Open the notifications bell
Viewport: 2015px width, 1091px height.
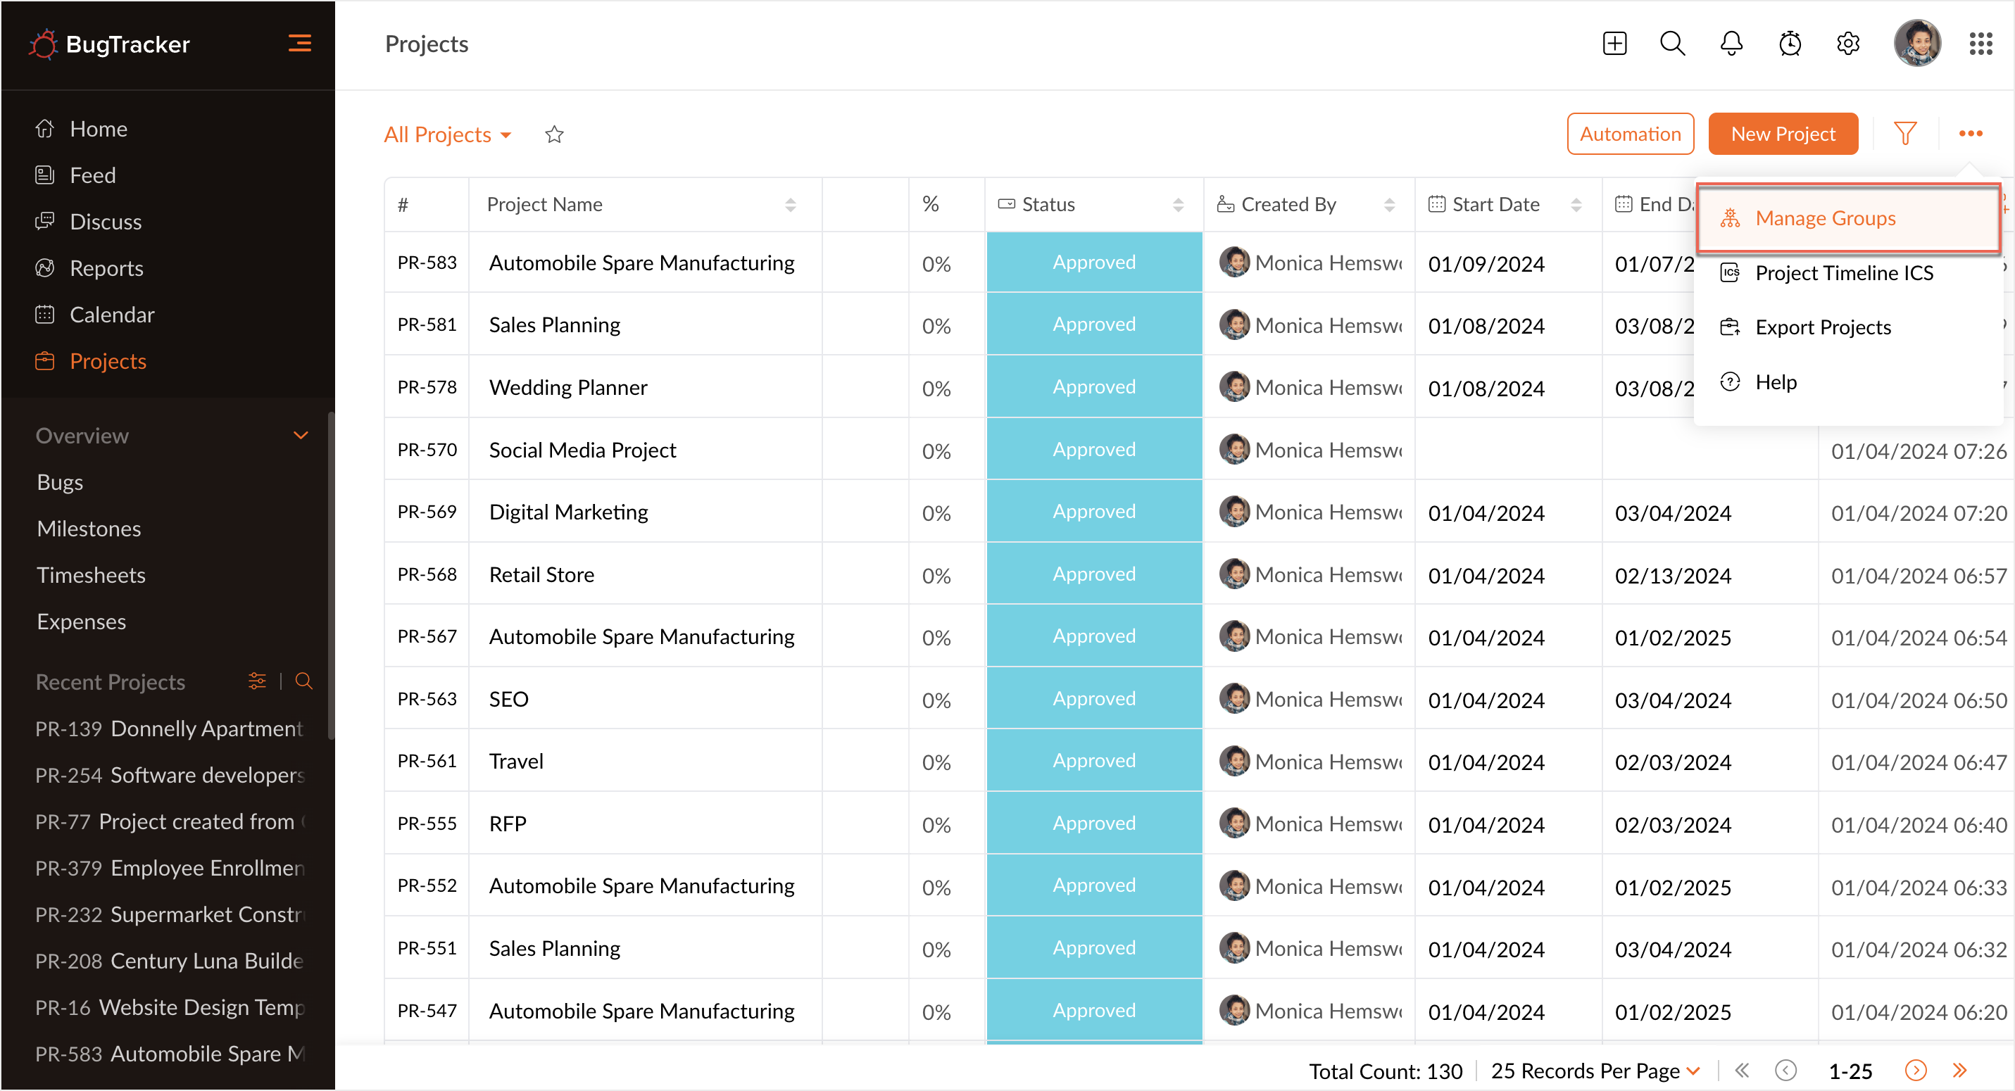click(x=1731, y=43)
